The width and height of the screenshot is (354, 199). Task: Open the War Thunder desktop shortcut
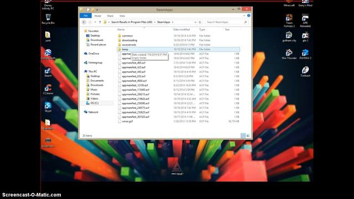pos(289,54)
